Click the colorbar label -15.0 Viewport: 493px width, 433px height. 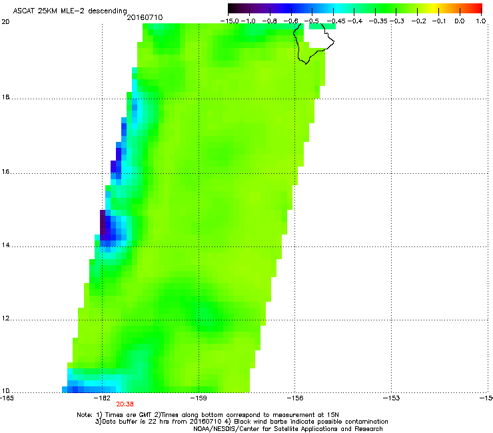pyautogui.click(x=230, y=21)
